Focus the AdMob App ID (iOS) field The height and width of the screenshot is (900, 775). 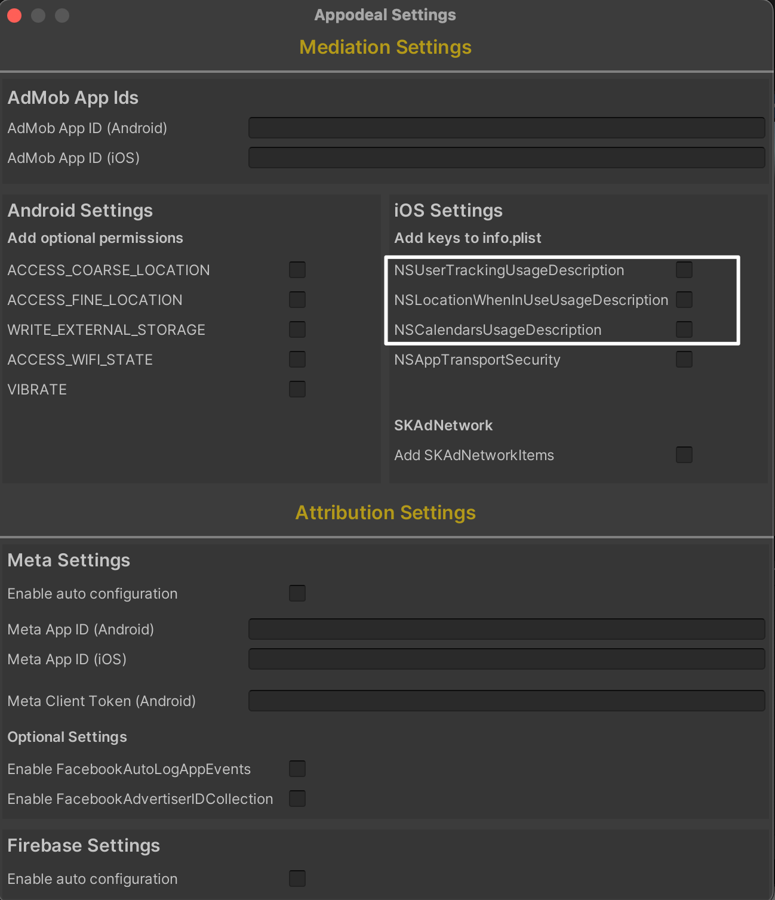(506, 158)
